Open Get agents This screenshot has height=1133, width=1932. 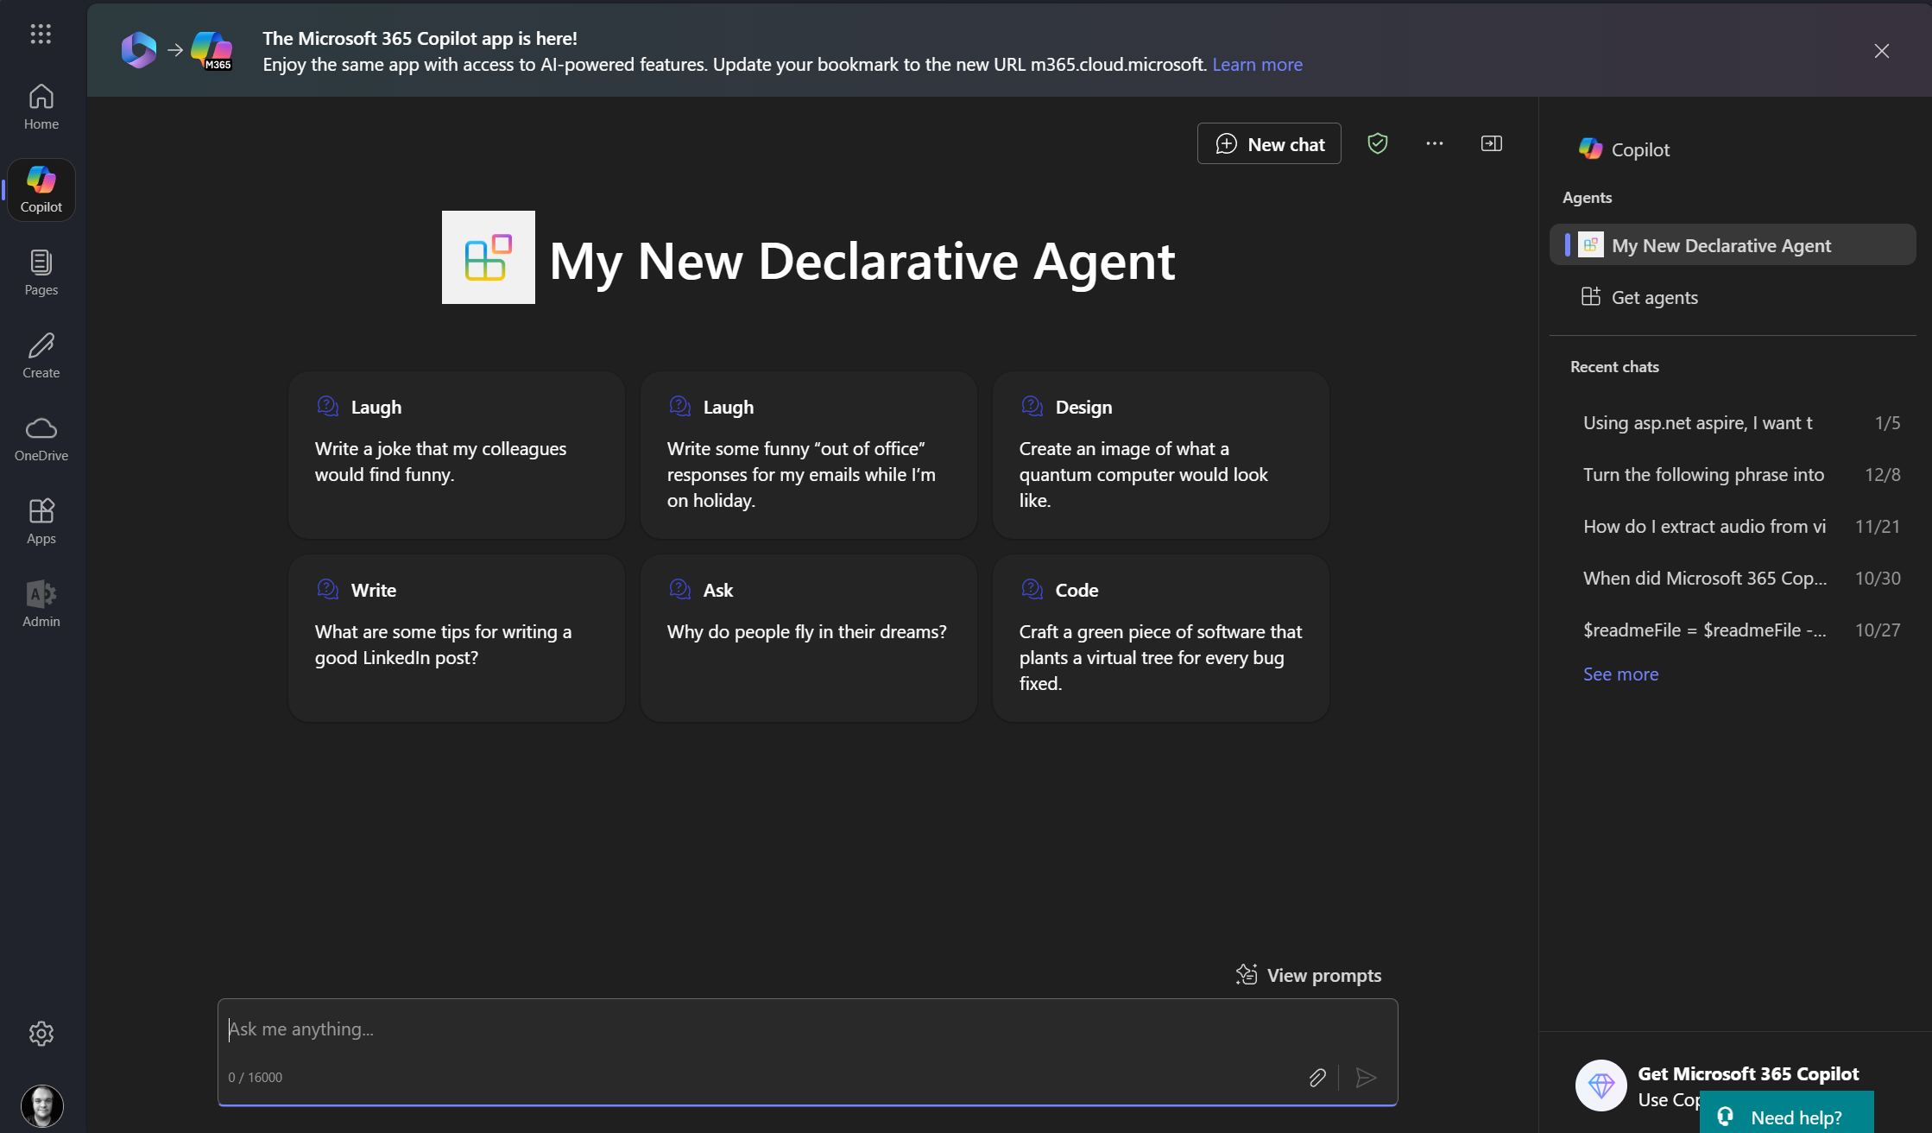[1654, 296]
